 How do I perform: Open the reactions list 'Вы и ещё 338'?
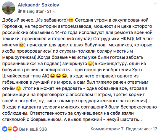33,129
